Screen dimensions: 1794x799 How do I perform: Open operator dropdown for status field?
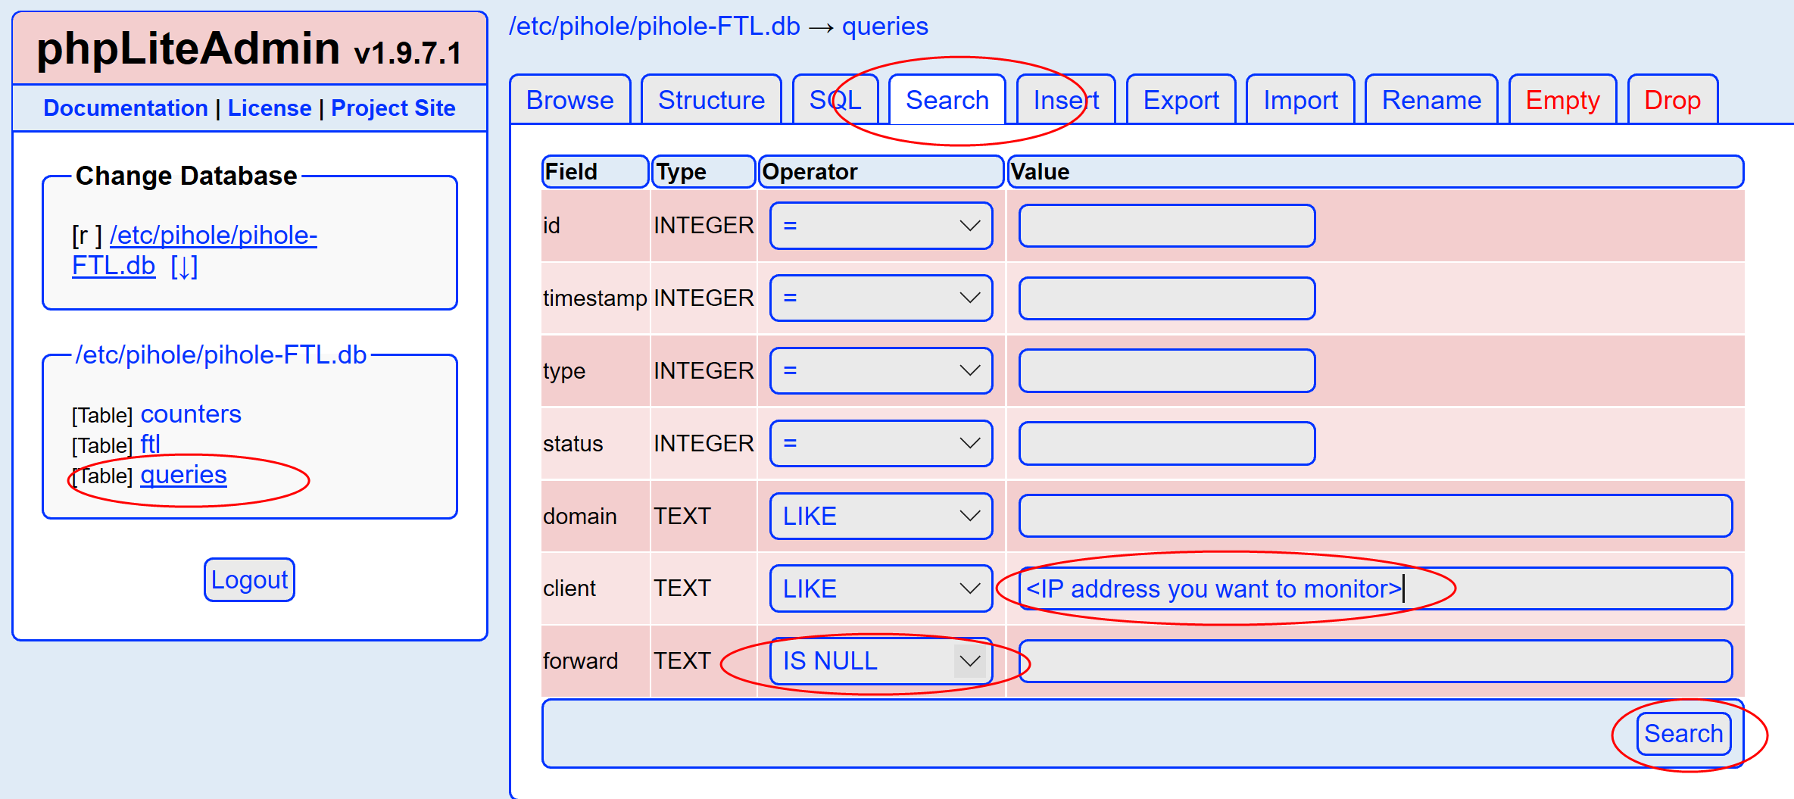click(x=881, y=443)
